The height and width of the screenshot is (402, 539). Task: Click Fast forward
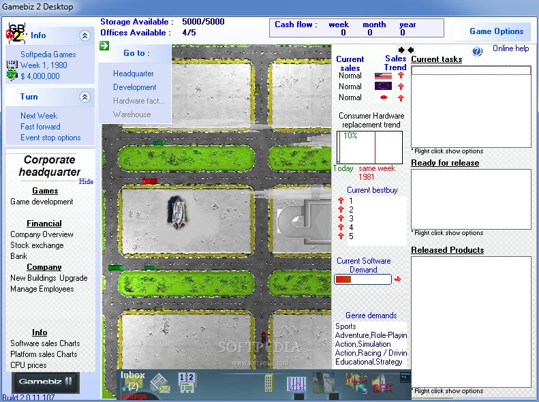(x=40, y=127)
